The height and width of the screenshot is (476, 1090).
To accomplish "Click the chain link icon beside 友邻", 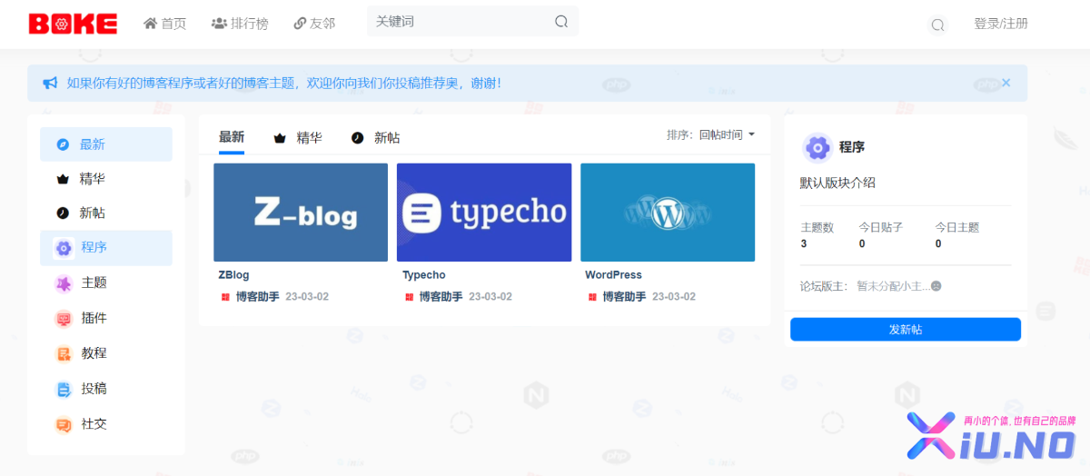I will tap(300, 24).
